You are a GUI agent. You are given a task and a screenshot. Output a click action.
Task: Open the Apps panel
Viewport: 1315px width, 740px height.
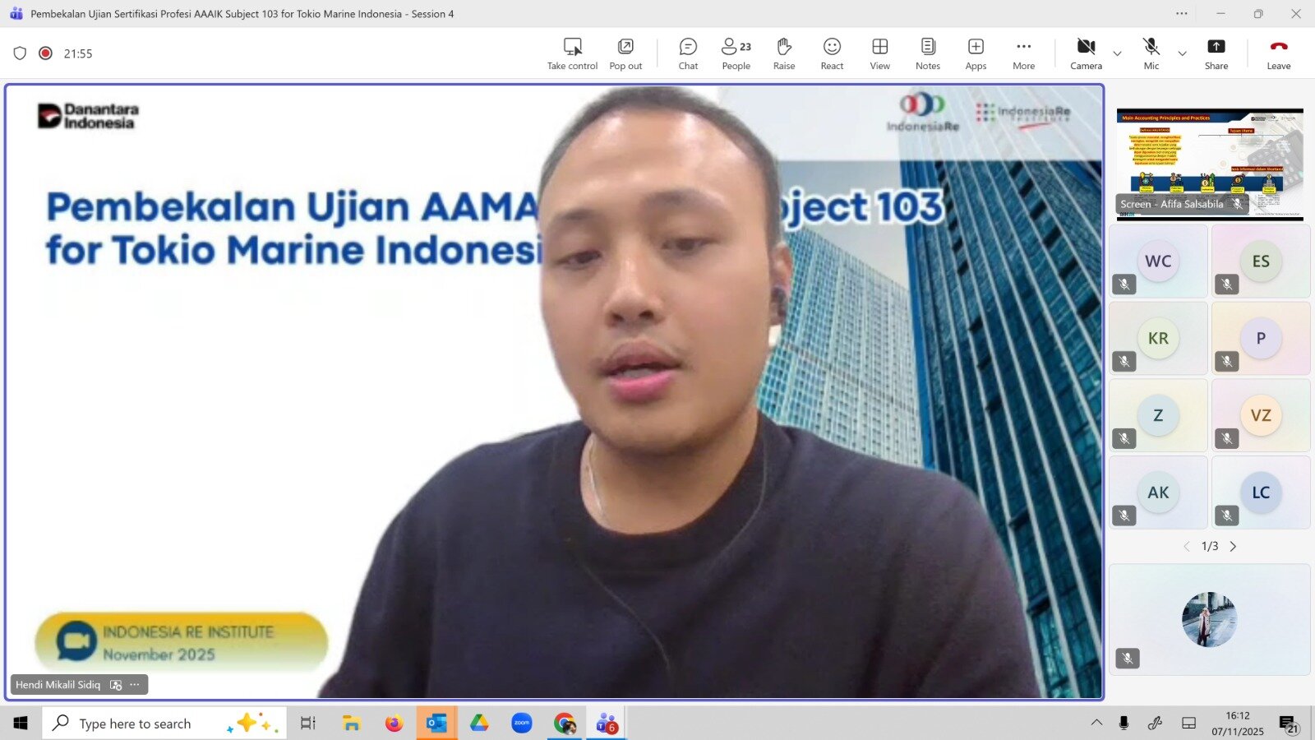[x=976, y=54]
